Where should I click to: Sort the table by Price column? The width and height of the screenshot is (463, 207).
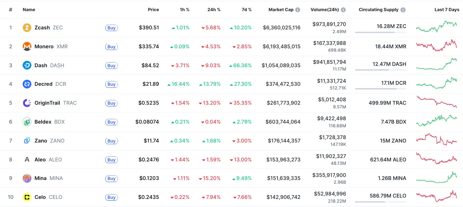click(153, 10)
